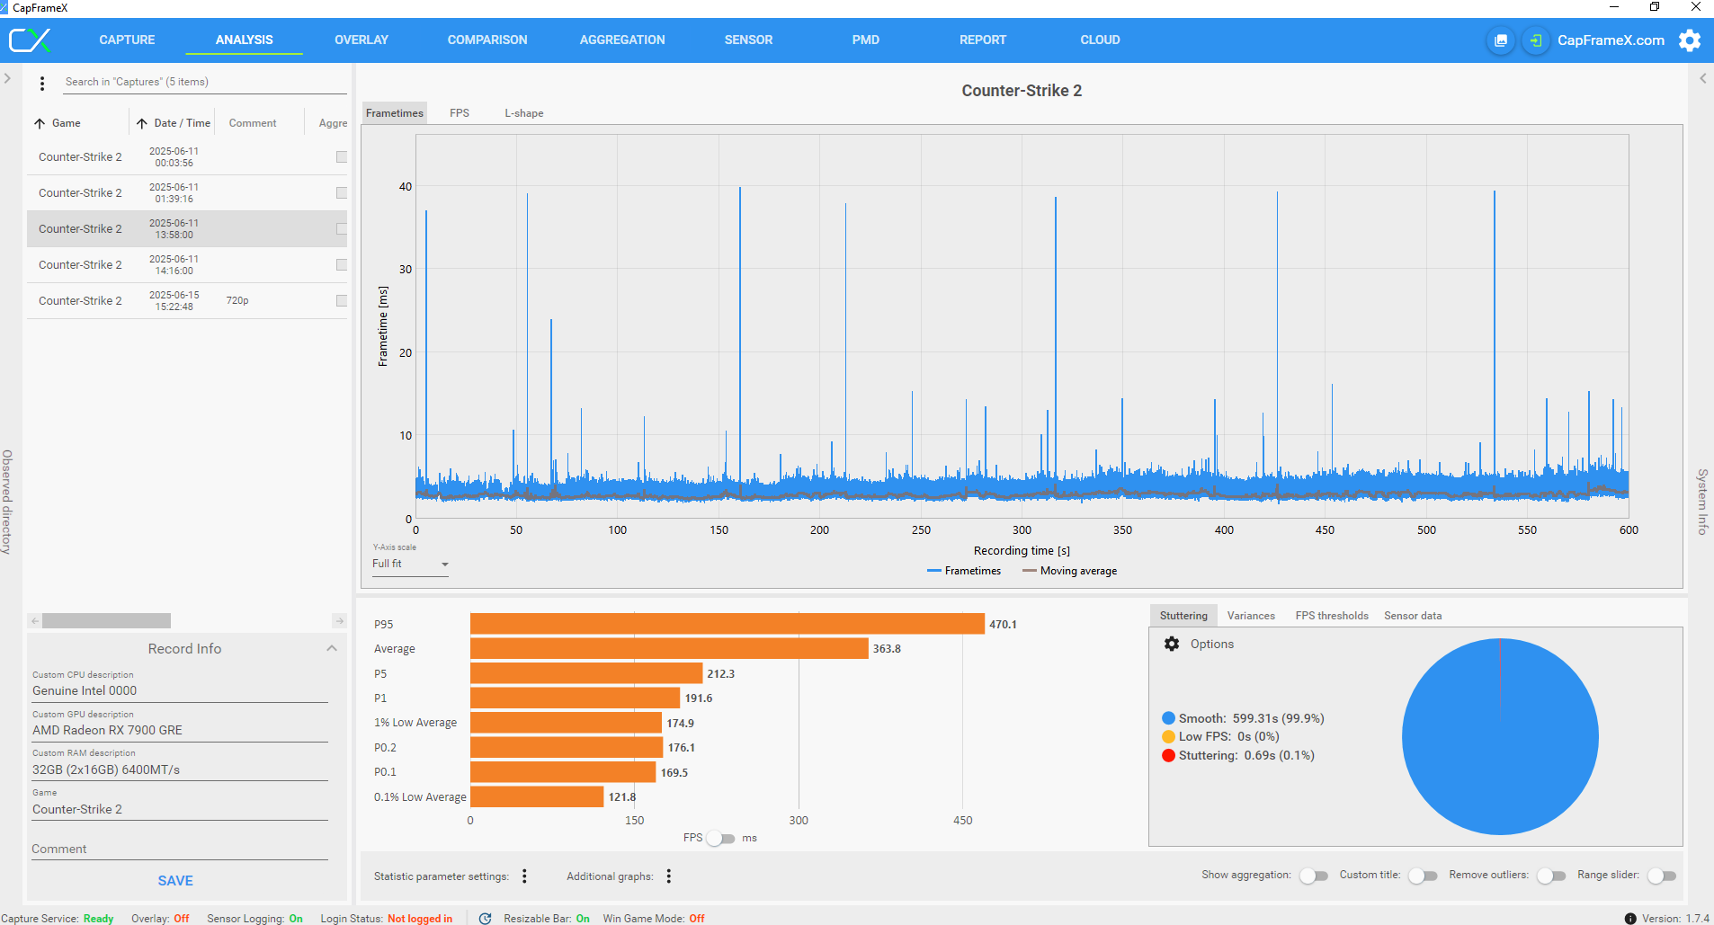Expand the Observed directory side panel
Image resolution: width=1714 pixels, height=925 pixels.
[7, 79]
